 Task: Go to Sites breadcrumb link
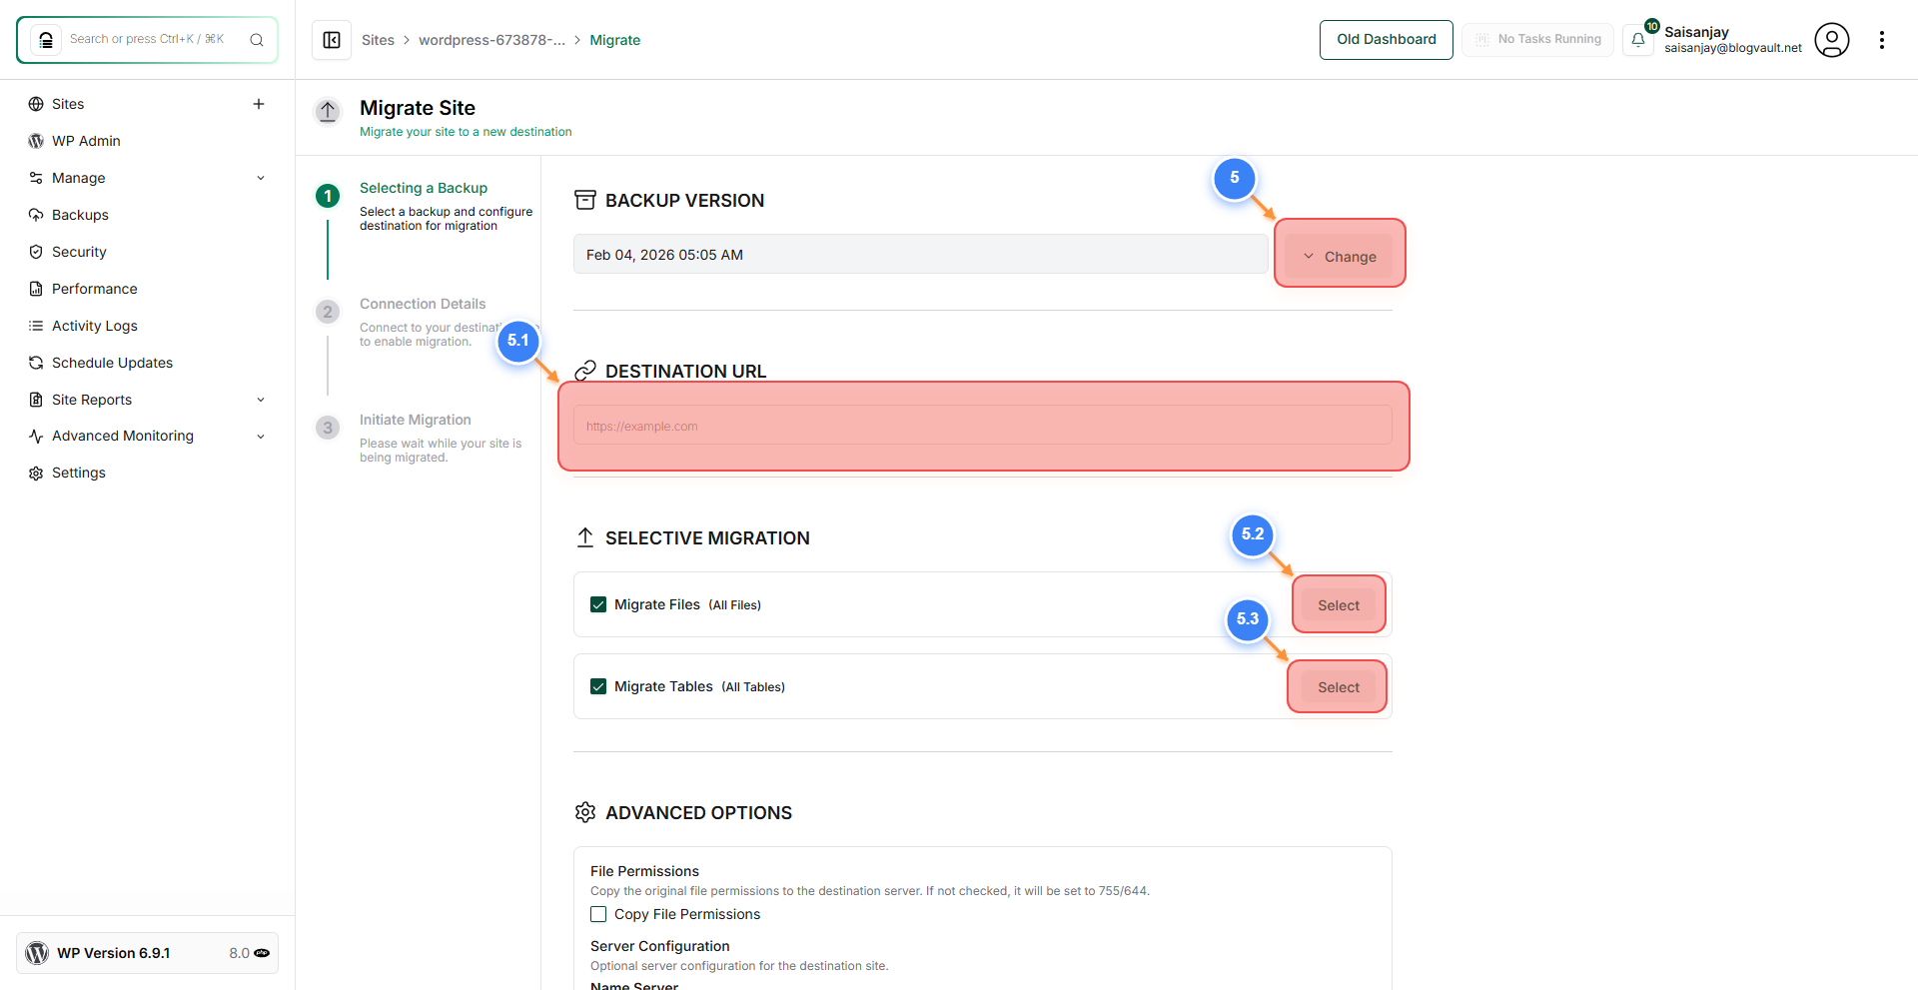378,40
